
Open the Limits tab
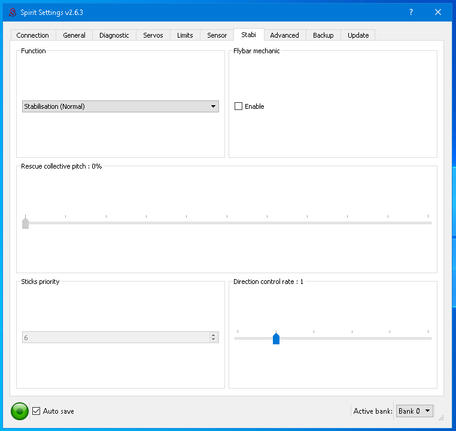click(x=185, y=35)
